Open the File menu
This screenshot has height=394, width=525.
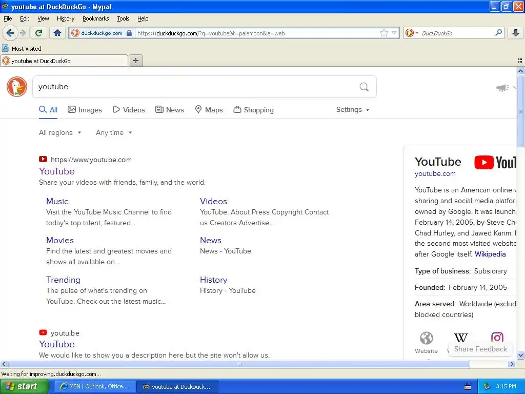pyautogui.click(x=8, y=18)
